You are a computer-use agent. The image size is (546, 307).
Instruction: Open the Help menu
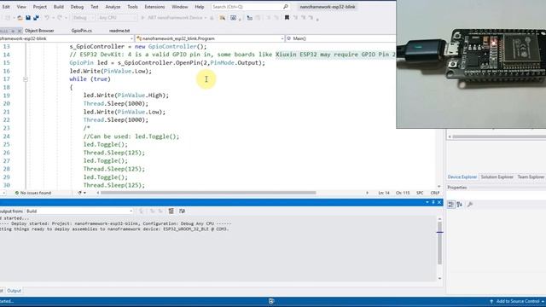pos(200,7)
